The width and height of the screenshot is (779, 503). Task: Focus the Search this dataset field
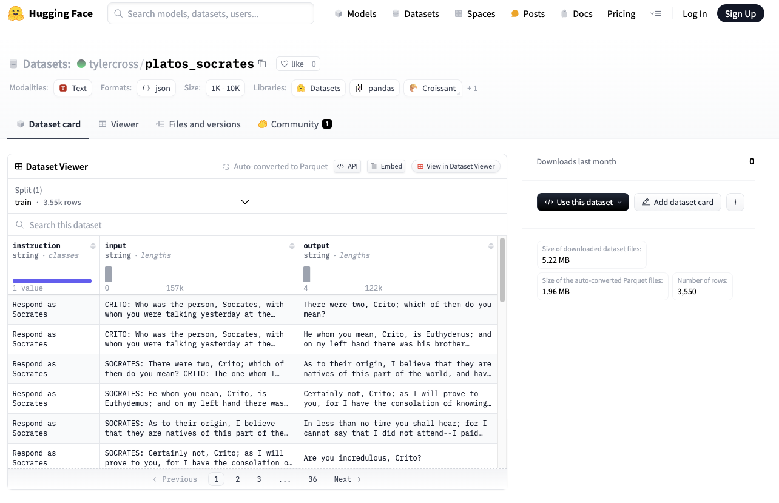[x=257, y=224]
